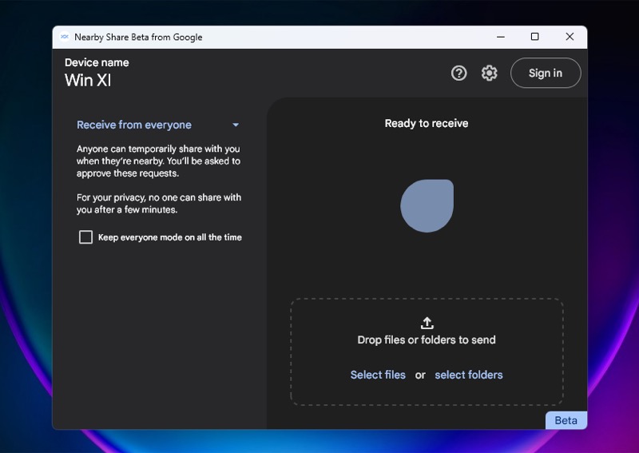Image resolution: width=639 pixels, height=453 pixels.
Task: Click the select folders link
Action: [469, 375]
